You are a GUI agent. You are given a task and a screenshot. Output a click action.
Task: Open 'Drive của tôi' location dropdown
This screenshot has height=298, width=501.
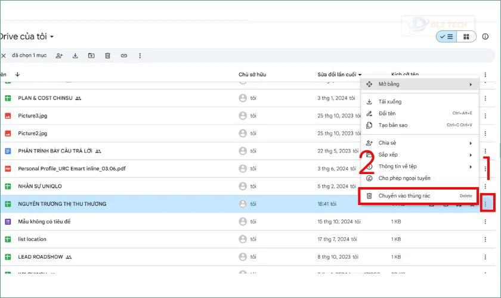[27, 36]
